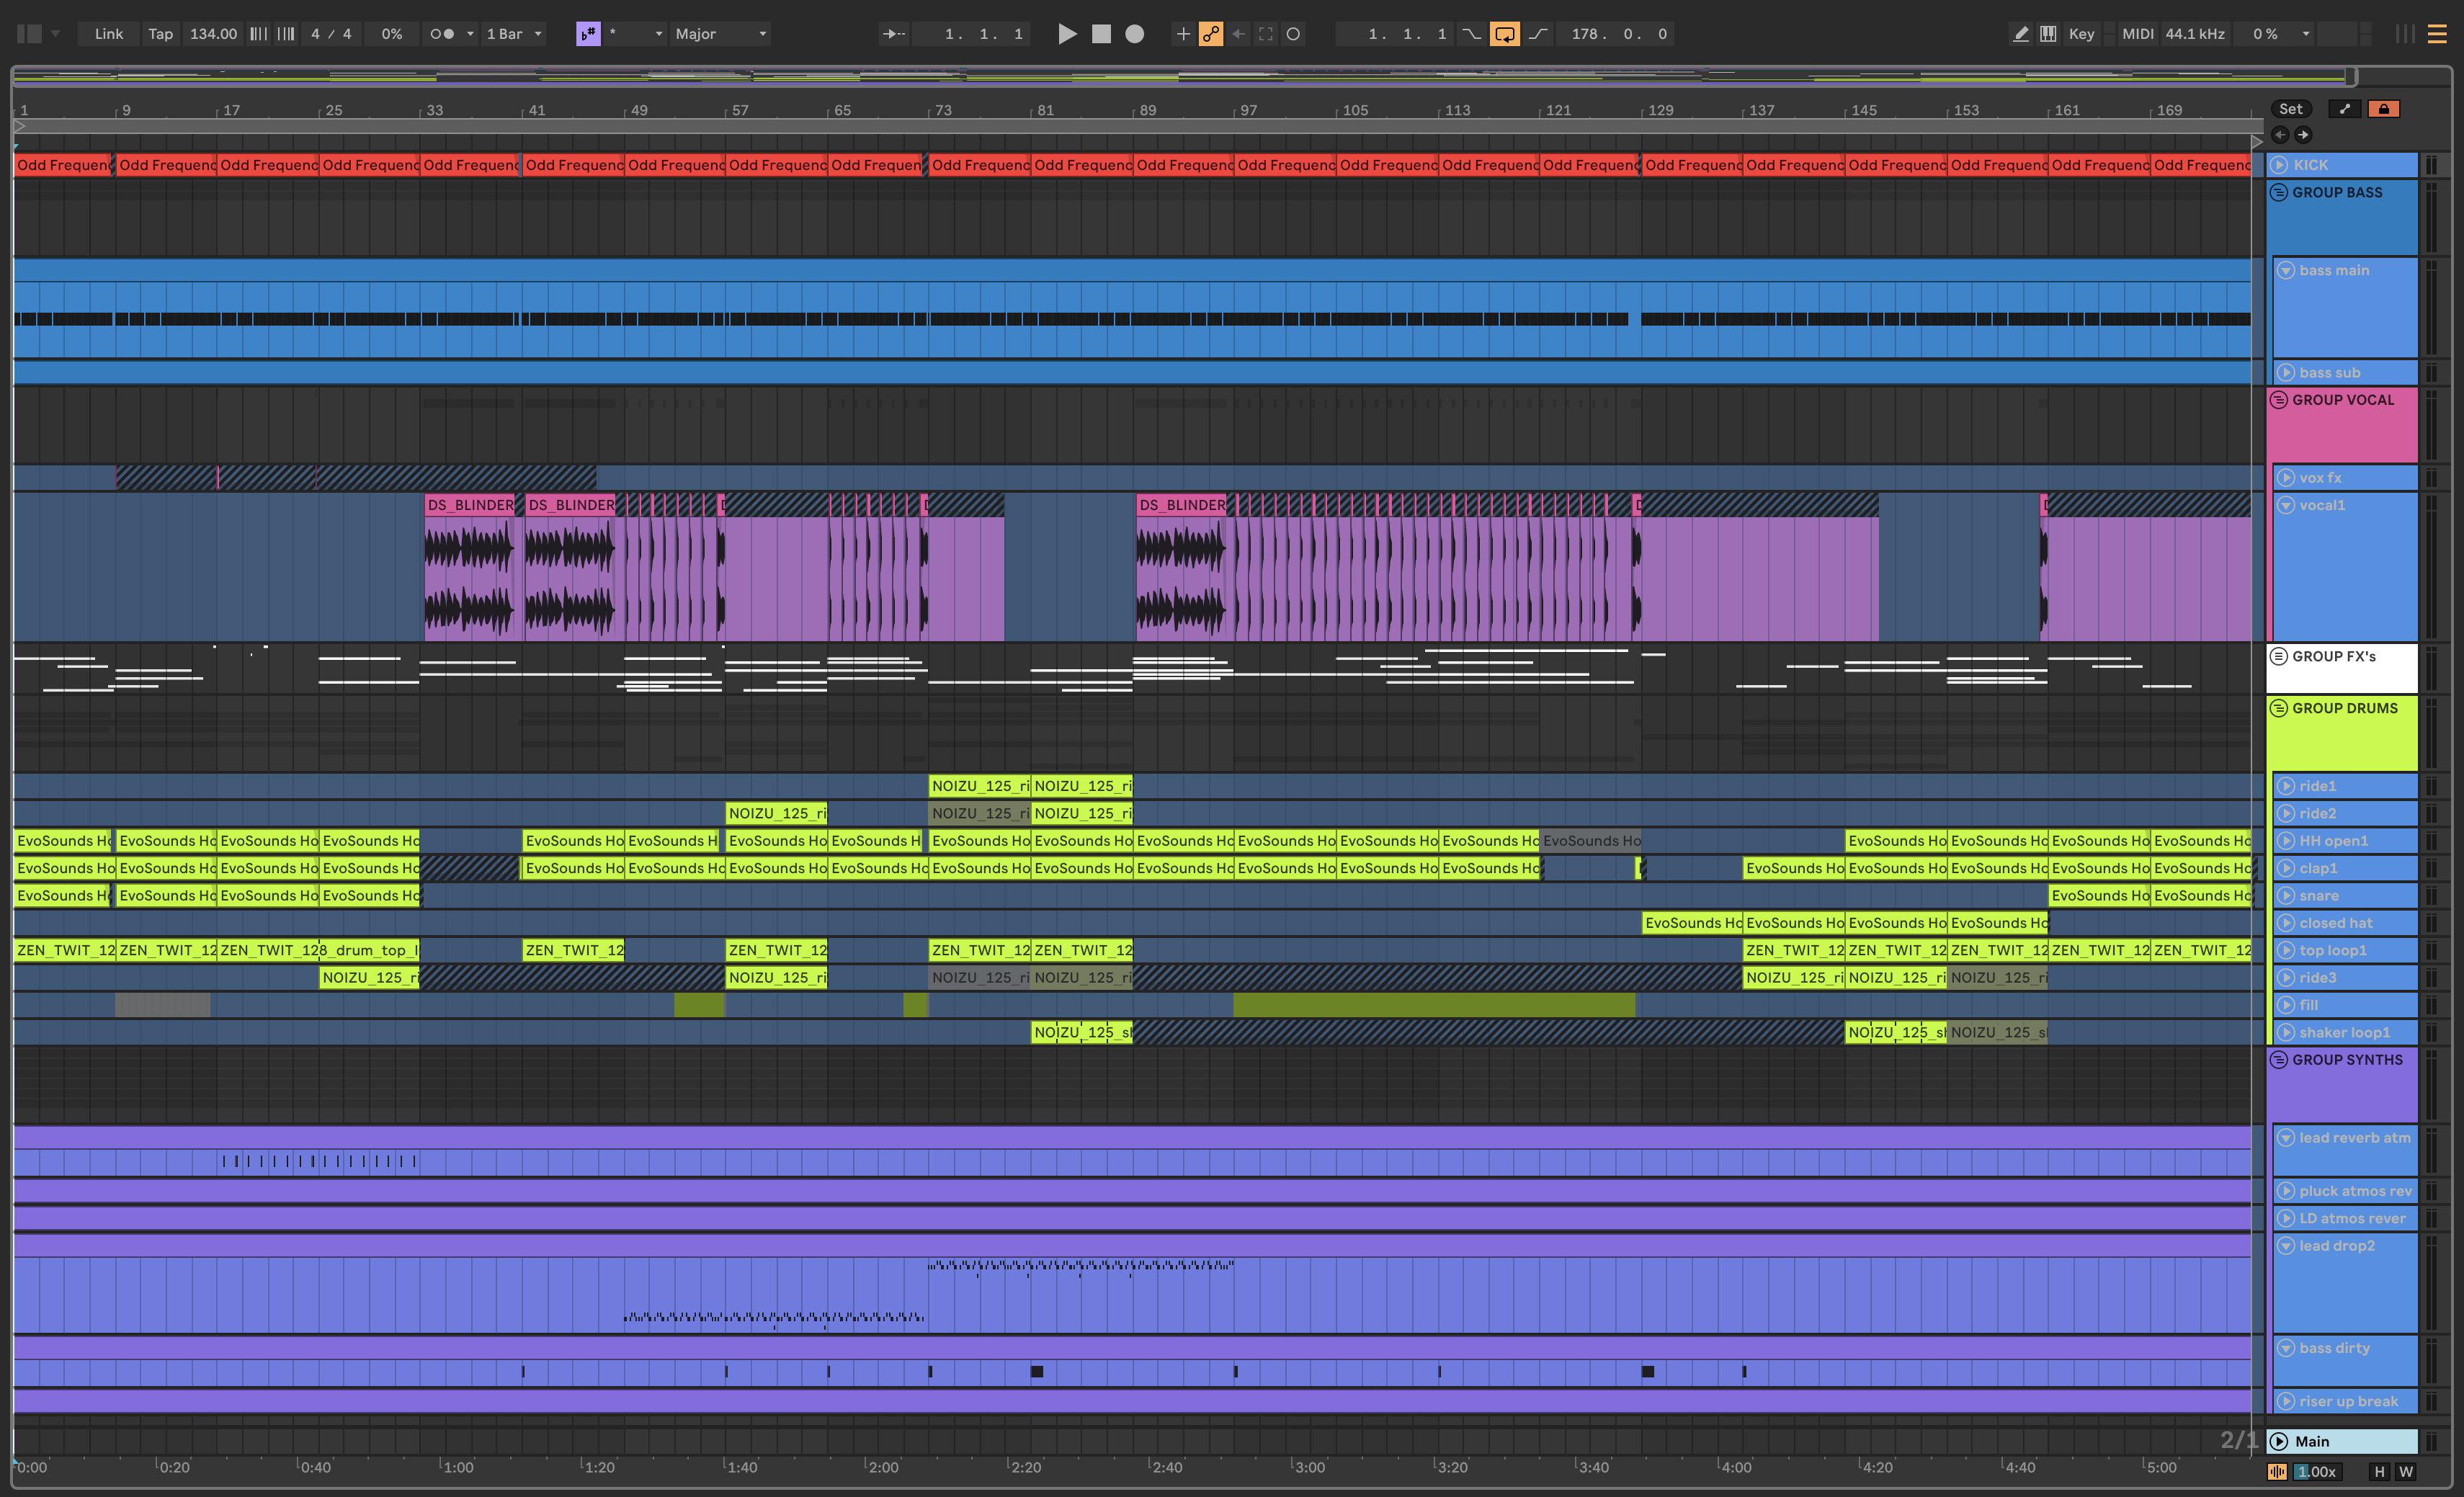
Task: Open the 1 Bar quantization dropdown
Action: click(x=514, y=34)
